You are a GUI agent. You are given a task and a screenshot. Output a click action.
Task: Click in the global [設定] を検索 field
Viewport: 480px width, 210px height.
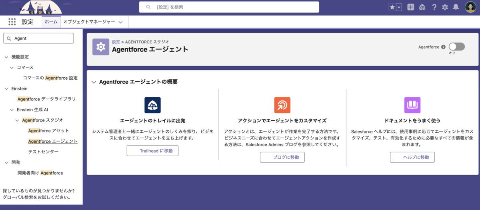click(x=229, y=7)
